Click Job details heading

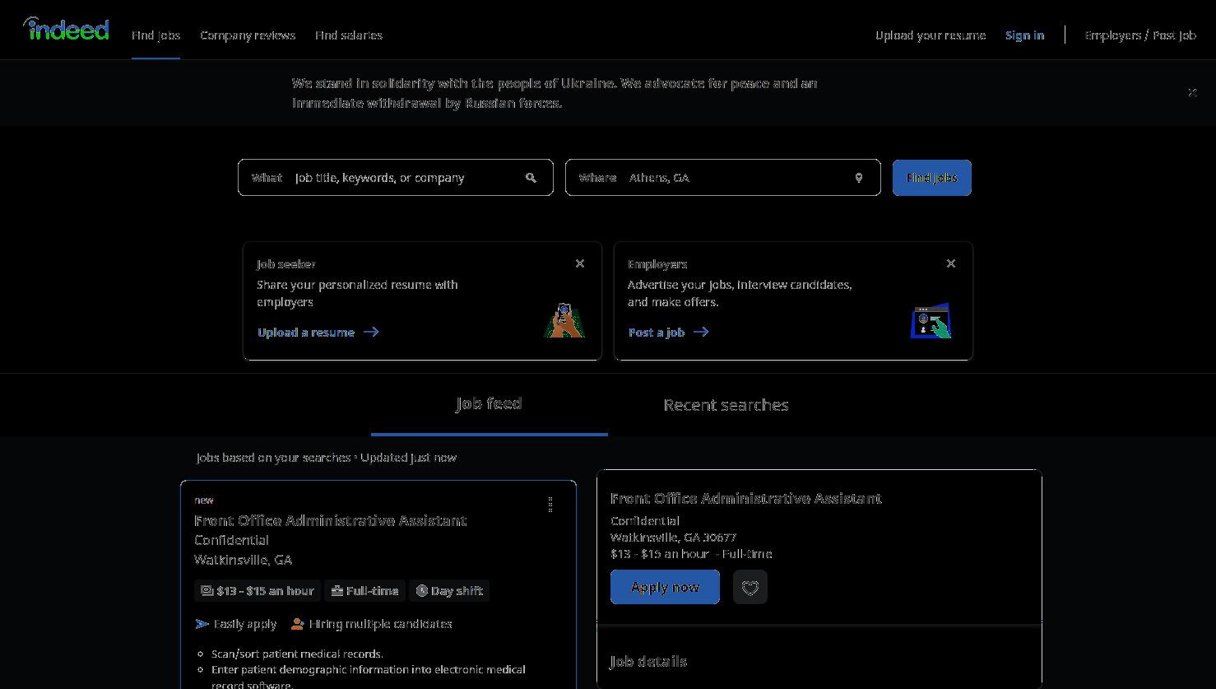click(648, 661)
